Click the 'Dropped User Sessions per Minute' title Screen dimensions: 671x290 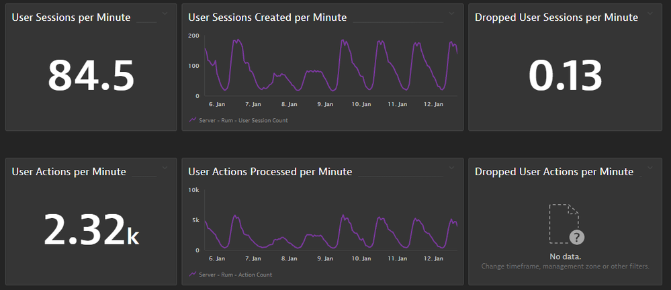[x=556, y=17]
